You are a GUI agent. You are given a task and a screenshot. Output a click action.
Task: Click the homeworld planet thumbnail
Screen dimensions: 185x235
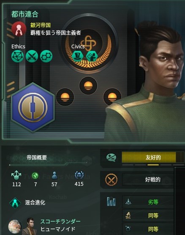tap(15, 227)
